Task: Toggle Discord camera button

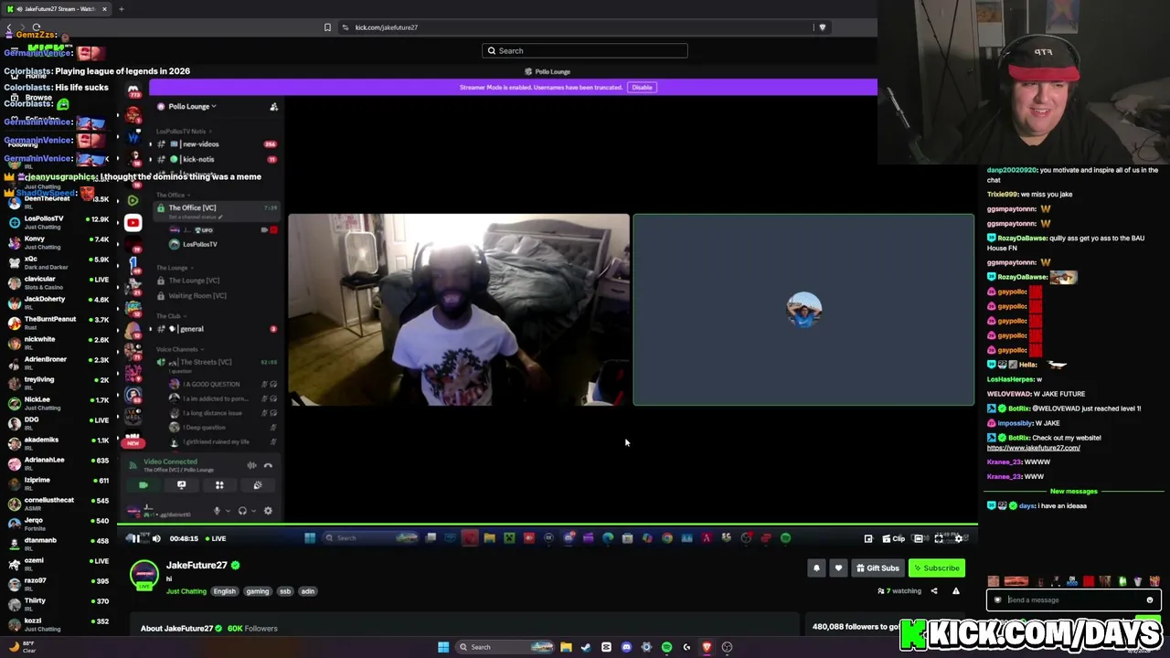Action: click(x=144, y=485)
